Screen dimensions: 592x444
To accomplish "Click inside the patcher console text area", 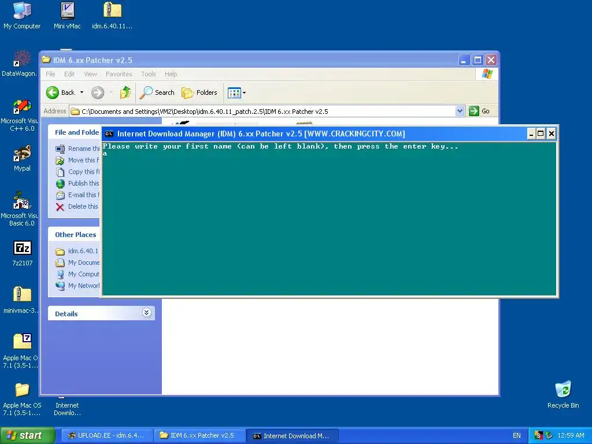I will pos(329,219).
